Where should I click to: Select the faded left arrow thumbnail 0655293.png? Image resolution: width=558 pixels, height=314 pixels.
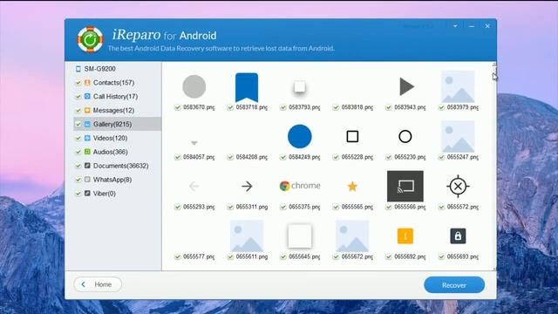[x=194, y=186]
